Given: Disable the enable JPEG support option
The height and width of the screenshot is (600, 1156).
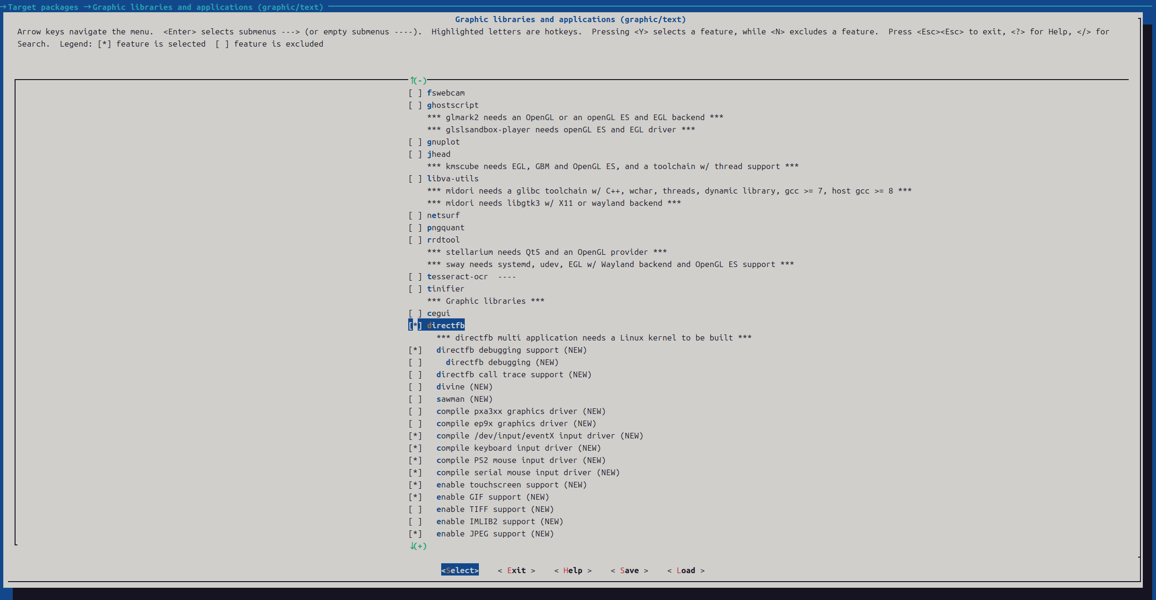Looking at the screenshot, I should (x=415, y=534).
